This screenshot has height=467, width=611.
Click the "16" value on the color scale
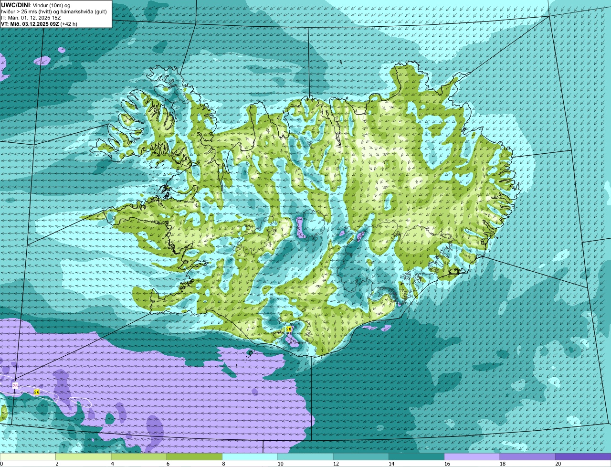446,464
